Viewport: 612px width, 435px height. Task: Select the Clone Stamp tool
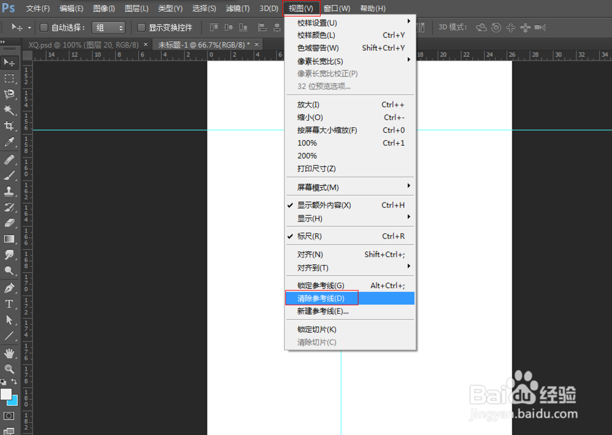(9, 191)
